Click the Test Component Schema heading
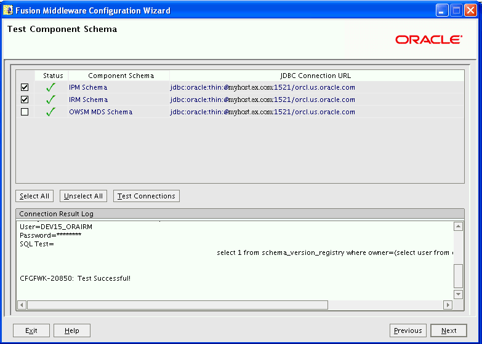 tap(62, 29)
